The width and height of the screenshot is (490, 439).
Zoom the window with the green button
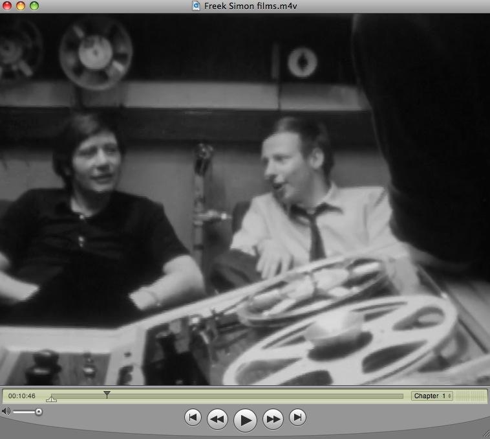[x=34, y=6]
